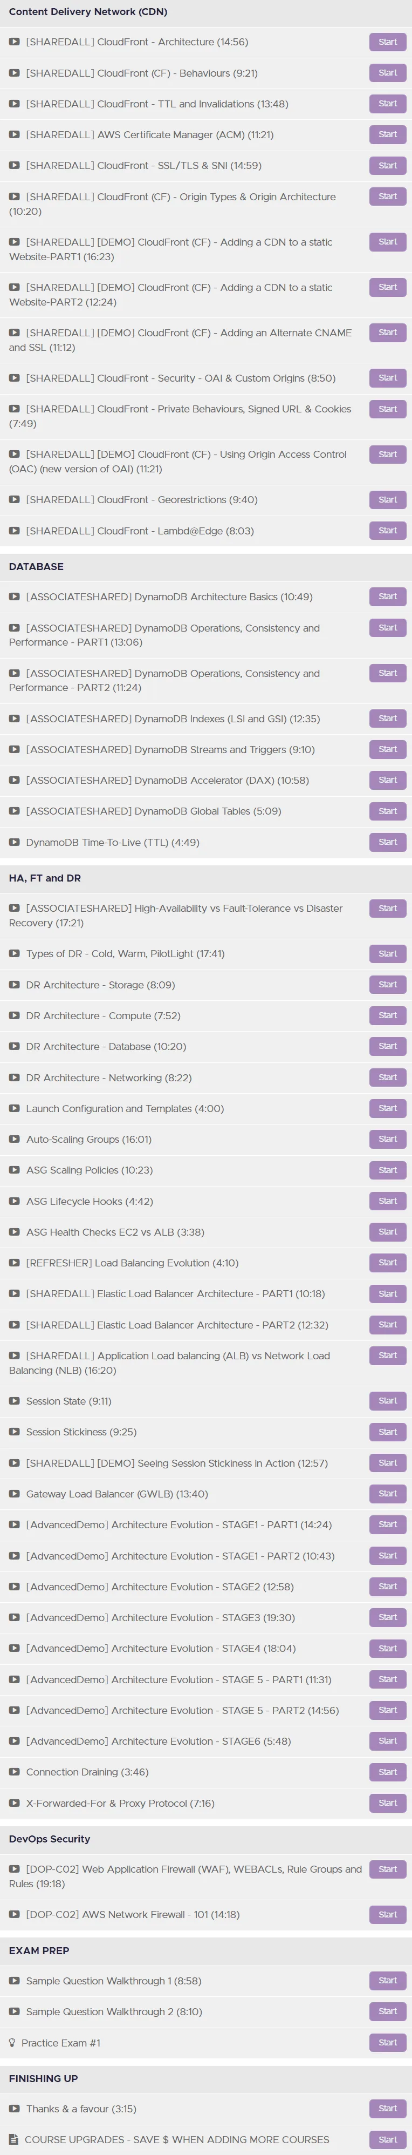Click the lightbulb icon beside Practice Exam #1
This screenshot has height=2155, width=412.
[x=12, y=2043]
